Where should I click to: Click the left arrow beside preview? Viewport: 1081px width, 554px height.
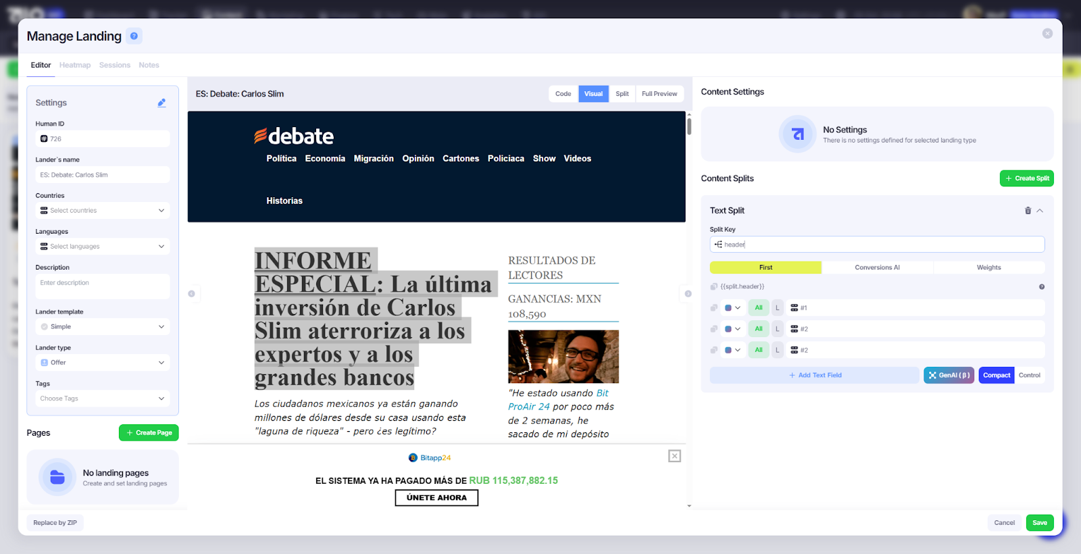192,294
